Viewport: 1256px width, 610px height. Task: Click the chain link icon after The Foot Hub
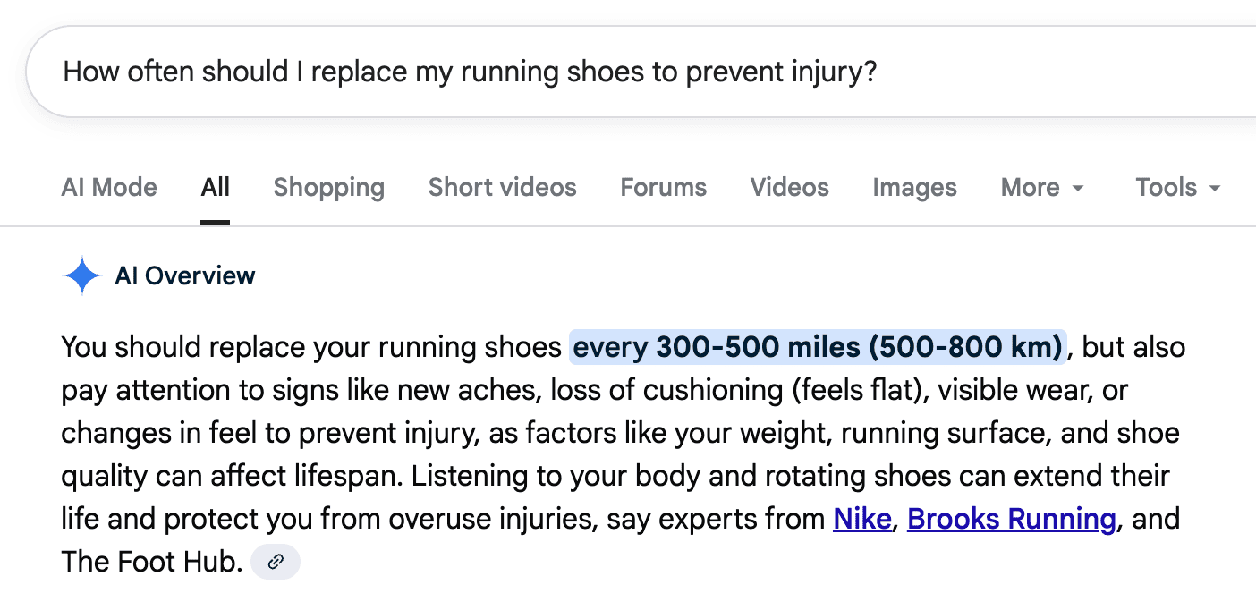tap(276, 562)
